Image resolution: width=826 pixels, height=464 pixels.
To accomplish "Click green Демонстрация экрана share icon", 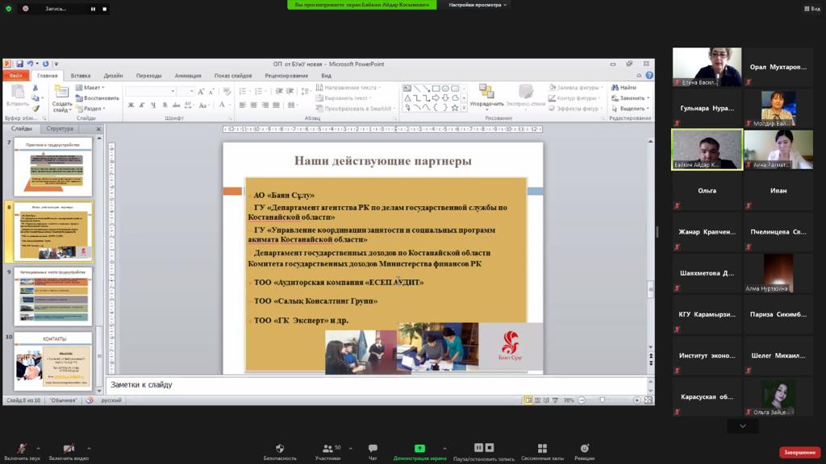I will tap(419, 448).
